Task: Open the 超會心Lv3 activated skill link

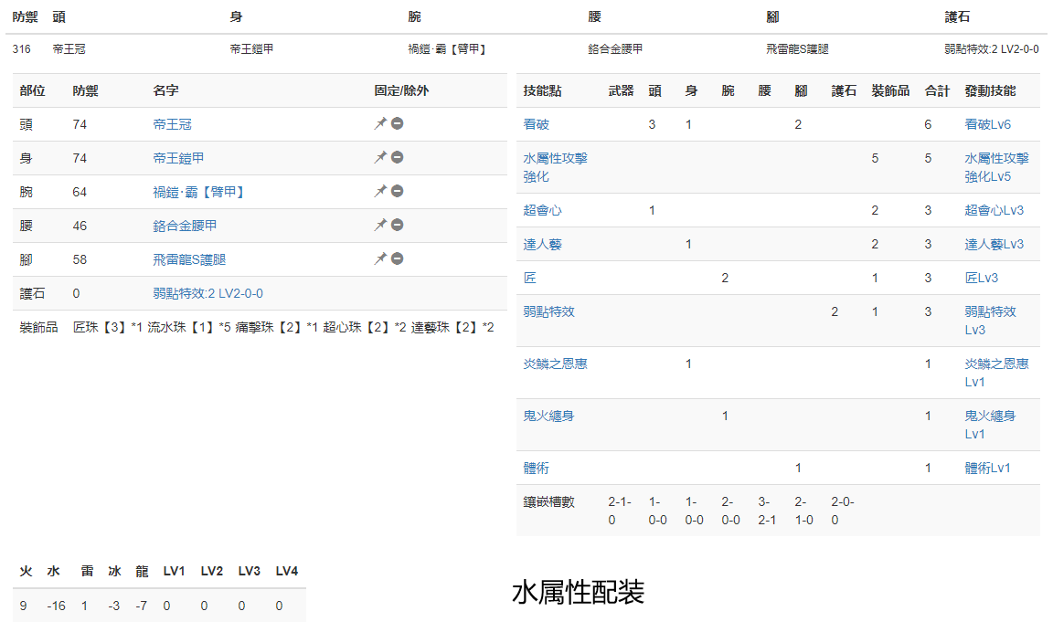Action: (x=994, y=210)
